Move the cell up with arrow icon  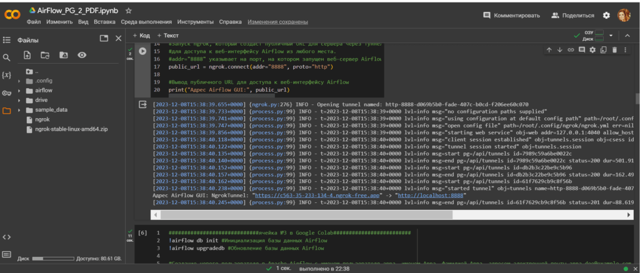(x=549, y=50)
